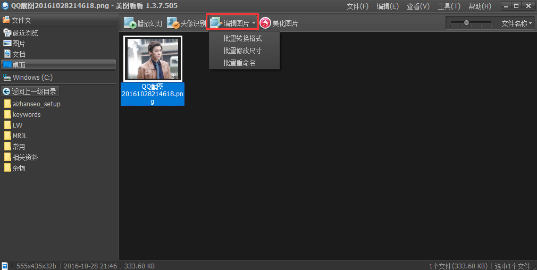
Task: Select the QQ截图 PNG thumbnail
Action: [x=153, y=59]
